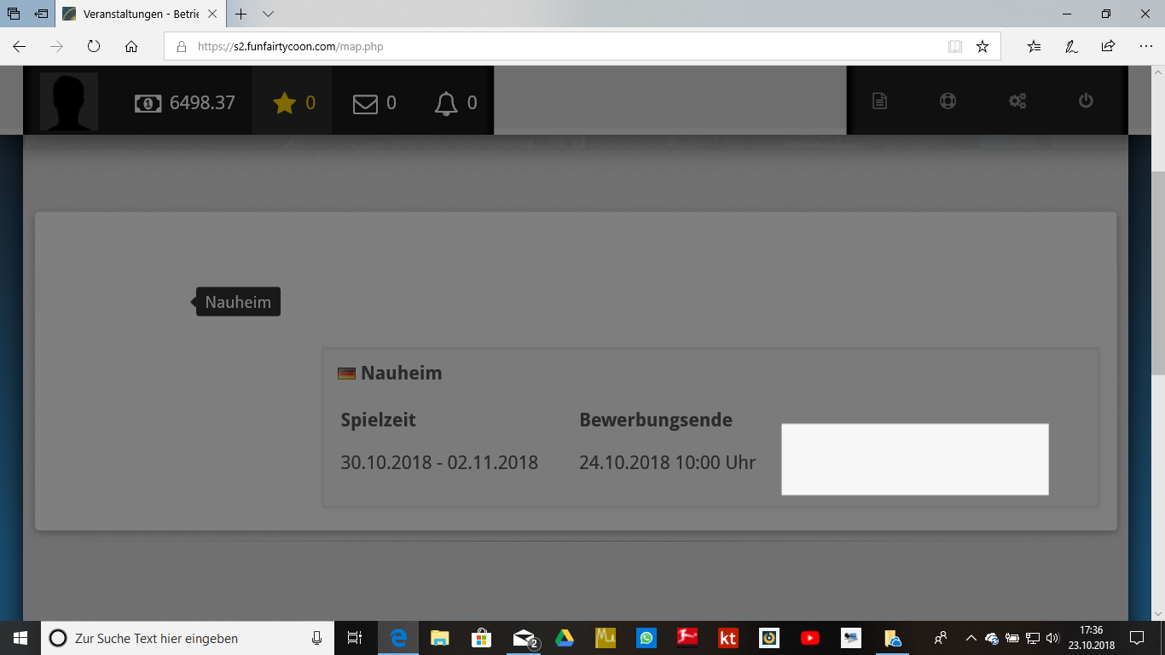1165x655 pixels.
Task: Click the white box in Nauheim card
Action: click(x=914, y=459)
